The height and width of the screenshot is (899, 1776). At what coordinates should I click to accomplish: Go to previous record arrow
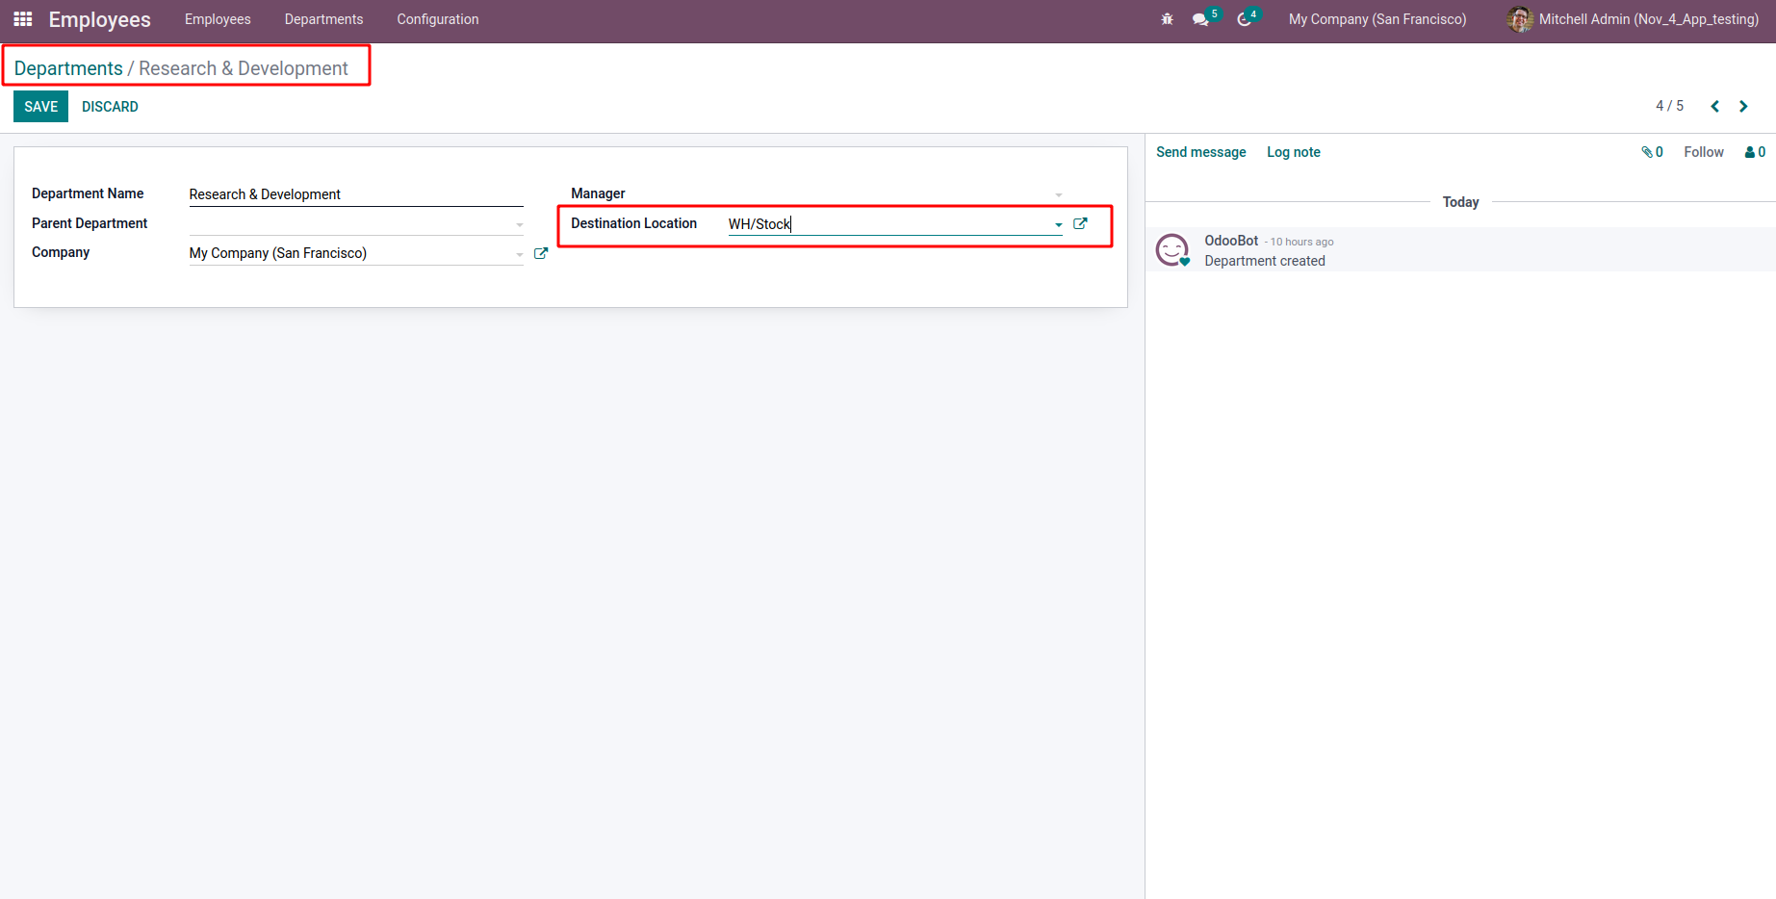[1714, 106]
